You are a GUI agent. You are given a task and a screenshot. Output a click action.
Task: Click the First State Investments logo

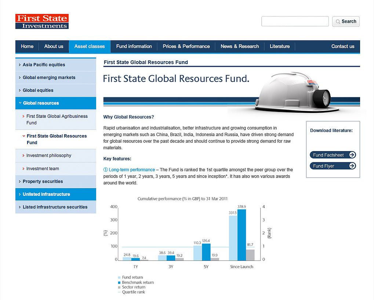pyautogui.click(x=42, y=21)
